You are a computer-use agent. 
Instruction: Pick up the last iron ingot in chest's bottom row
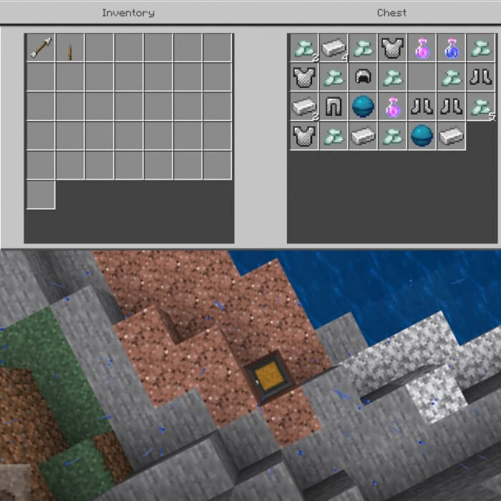click(451, 136)
